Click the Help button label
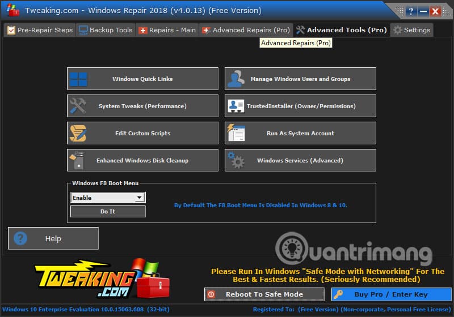The height and width of the screenshot is (317, 454). click(53, 238)
